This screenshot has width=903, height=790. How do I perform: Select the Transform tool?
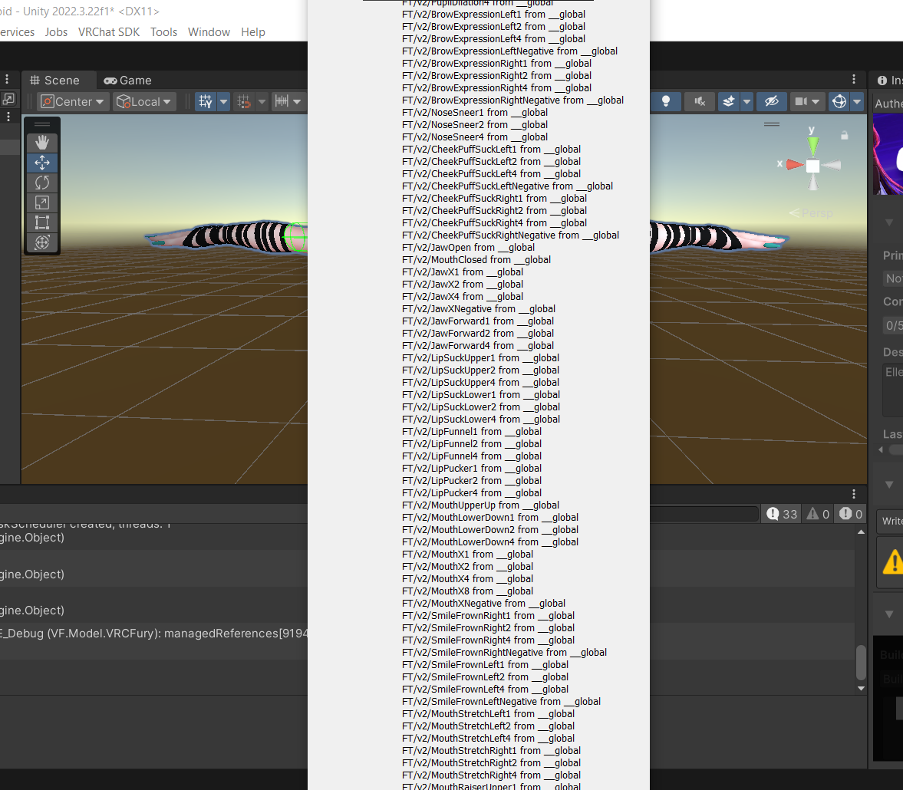42,242
